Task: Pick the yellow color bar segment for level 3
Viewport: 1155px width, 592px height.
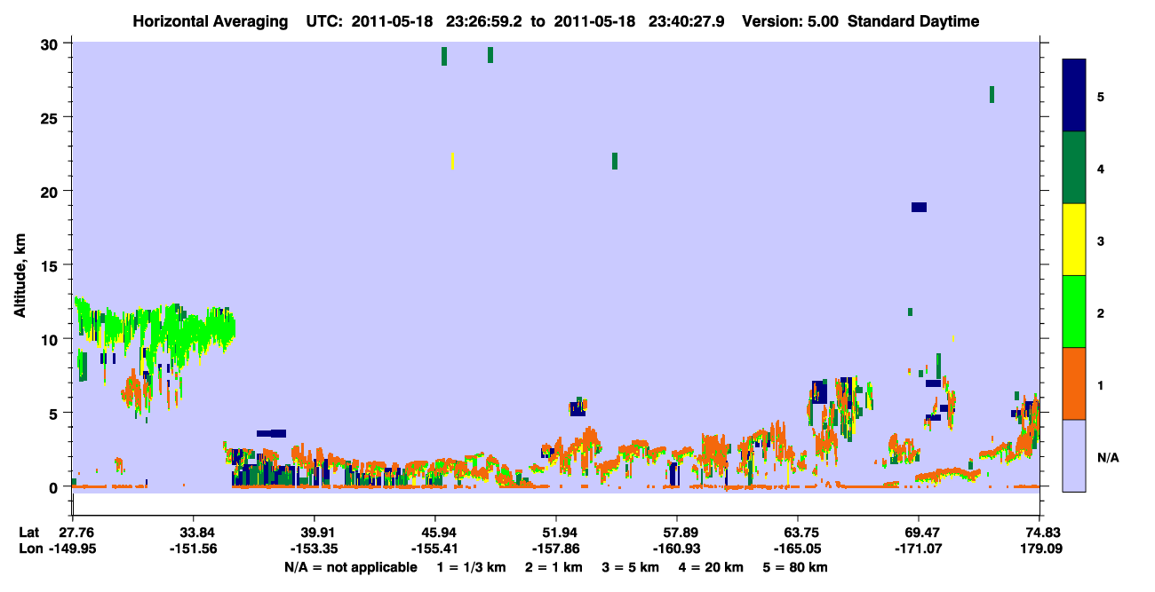Action: tap(1074, 240)
